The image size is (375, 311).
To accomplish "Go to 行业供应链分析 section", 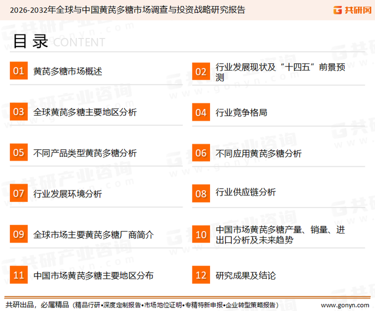I will 245,192.
